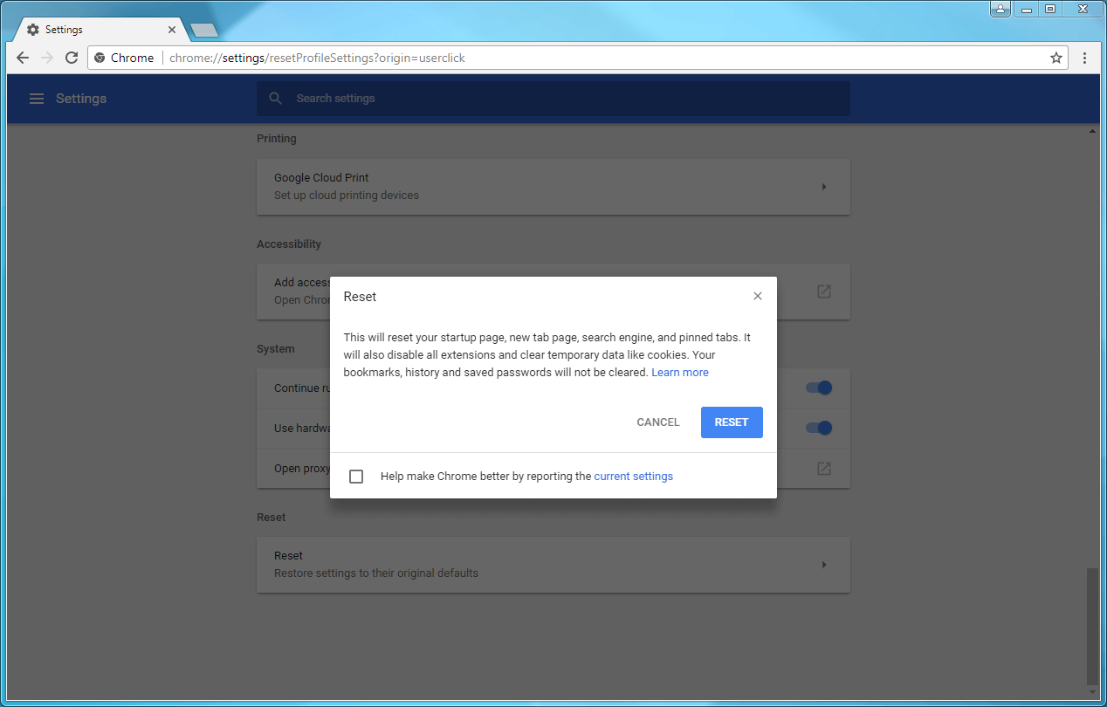The height and width of the screenshot is (707, 1107).
Task: Click the user profile icon in title bar
Action: point(1000,9)
